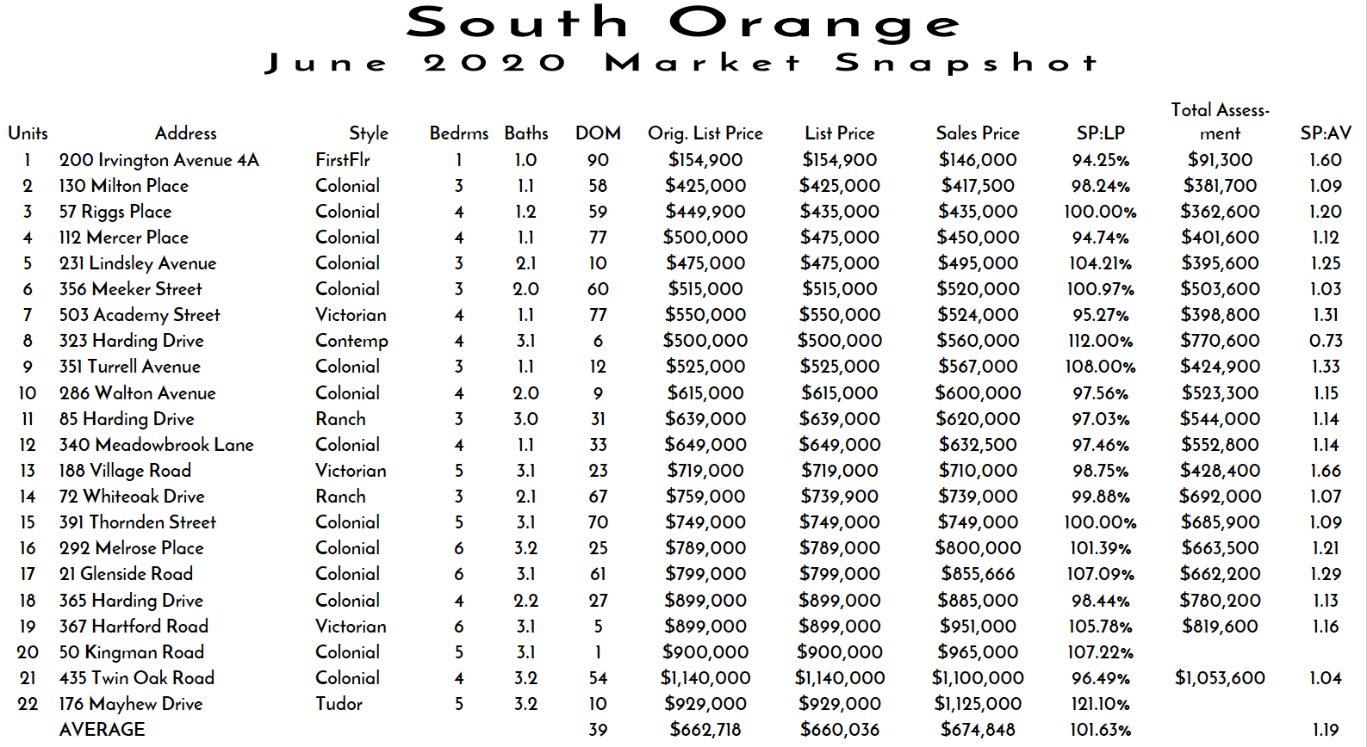
Task: Click the DOM column header
Action: (598, 133)
